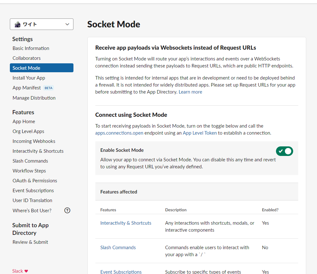The image size is (317, 274).
Task: Click the Slack footer link
Action: [x=17, y=271]
